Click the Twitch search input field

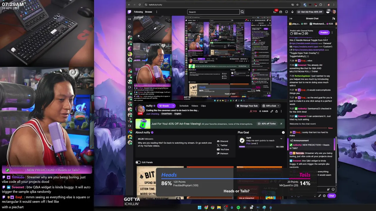coord(213,12)
